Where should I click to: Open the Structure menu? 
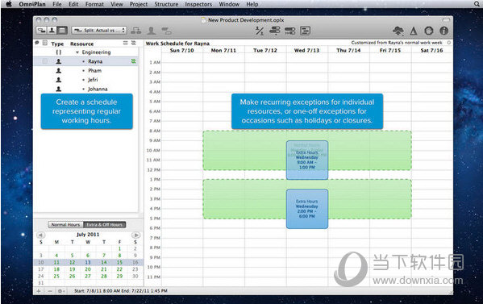pos(166,4)
